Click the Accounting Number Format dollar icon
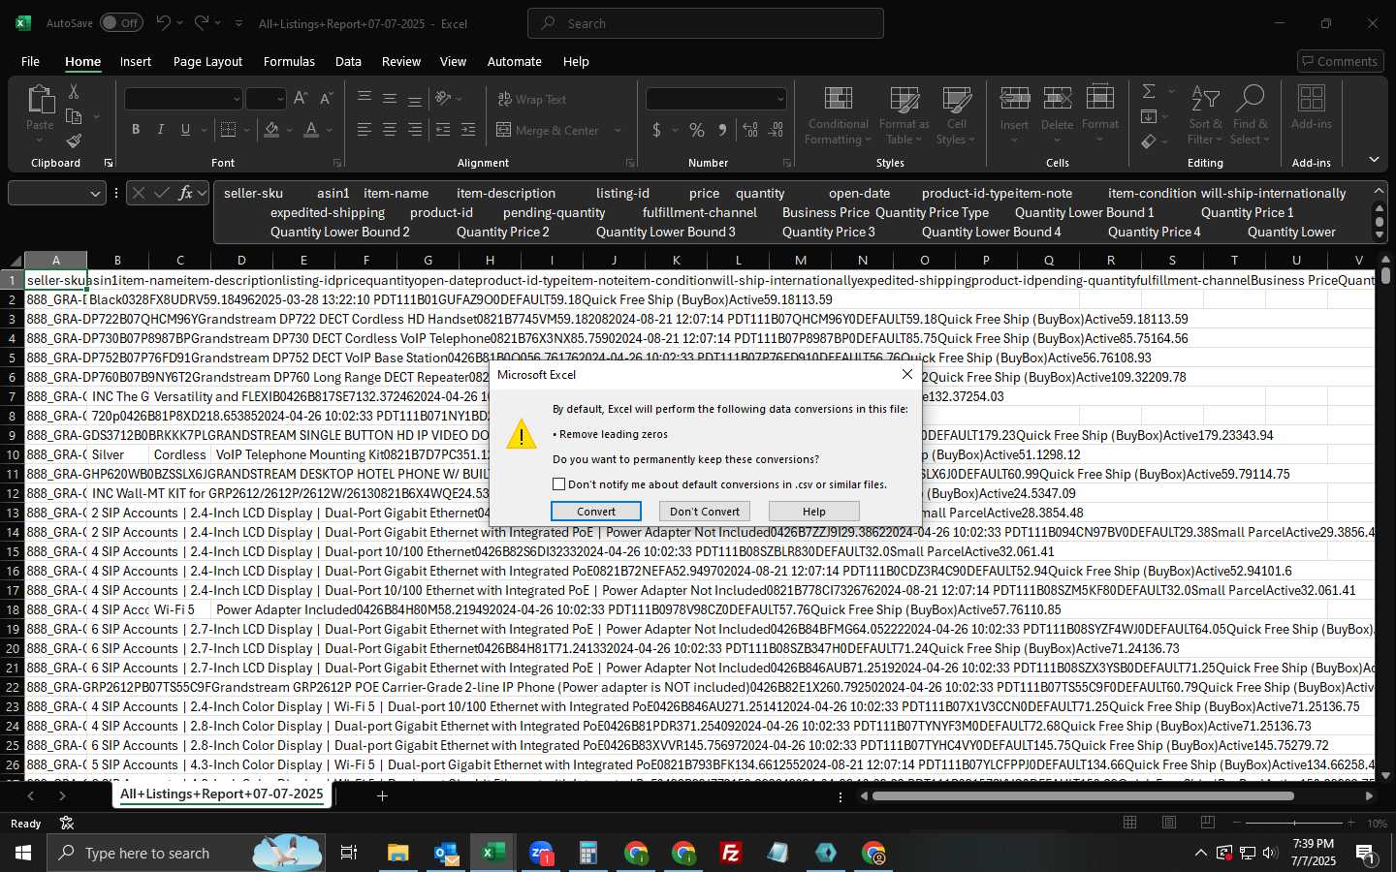The width and height of the screenshot is (1396, 872). (657, 130)
